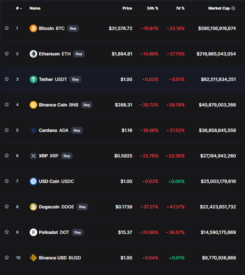This screenshot has width=245, height=275.
Task: Click the Polkadot logo icon
Action: click(33, 232)
